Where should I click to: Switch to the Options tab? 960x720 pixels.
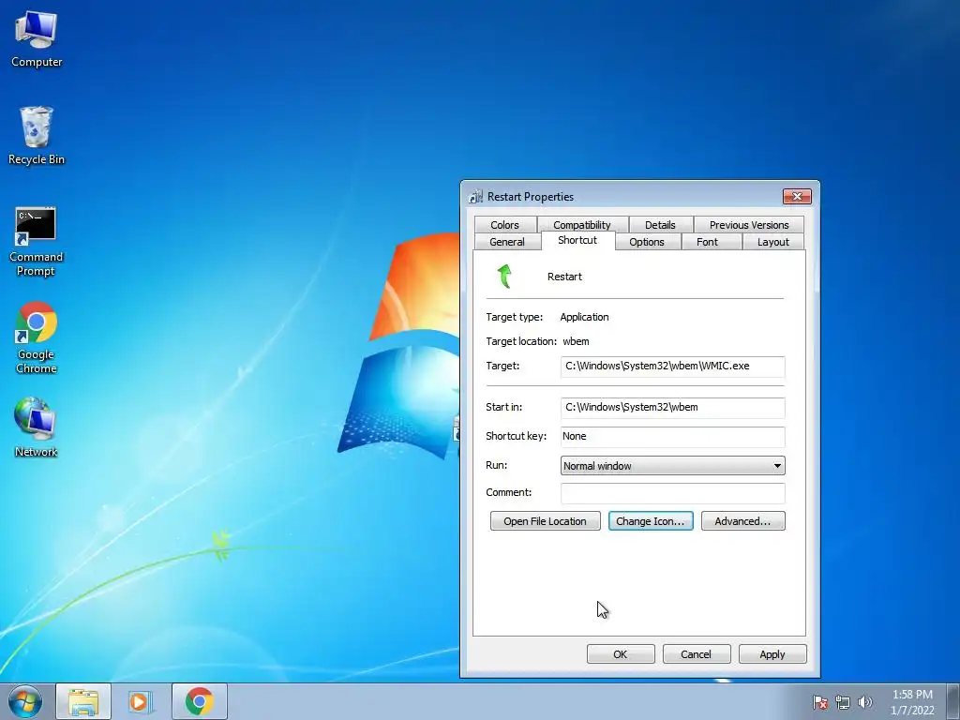[647, 242]
